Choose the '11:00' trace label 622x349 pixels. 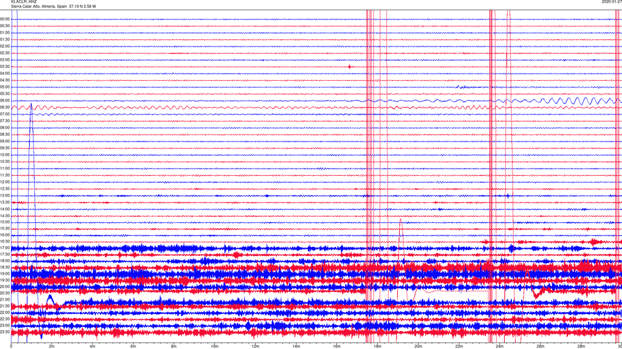[5, 169]
